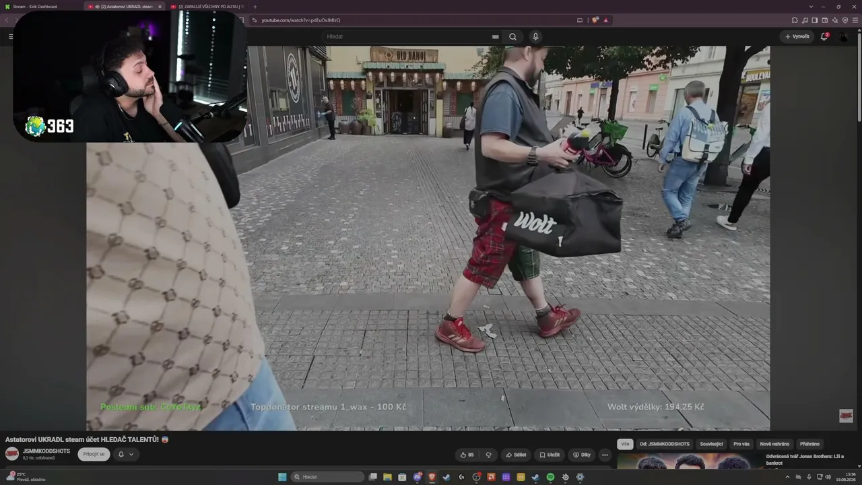Click the browser address bar URL
Image resolution: width=862 pixels, height=485 pixels.
click(x=301, y=20)
